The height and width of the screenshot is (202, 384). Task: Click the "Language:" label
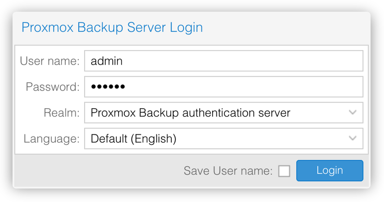[x=52, y=138]
